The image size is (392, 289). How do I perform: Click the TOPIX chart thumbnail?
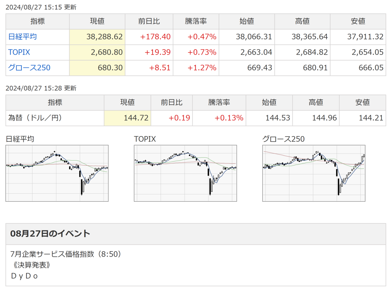[185, 173]
